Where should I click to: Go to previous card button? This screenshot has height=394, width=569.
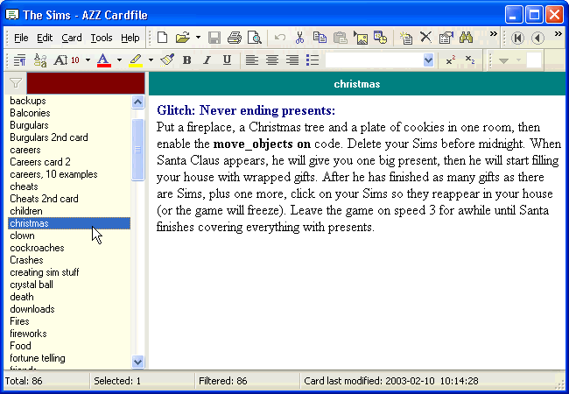coord(537,38)
